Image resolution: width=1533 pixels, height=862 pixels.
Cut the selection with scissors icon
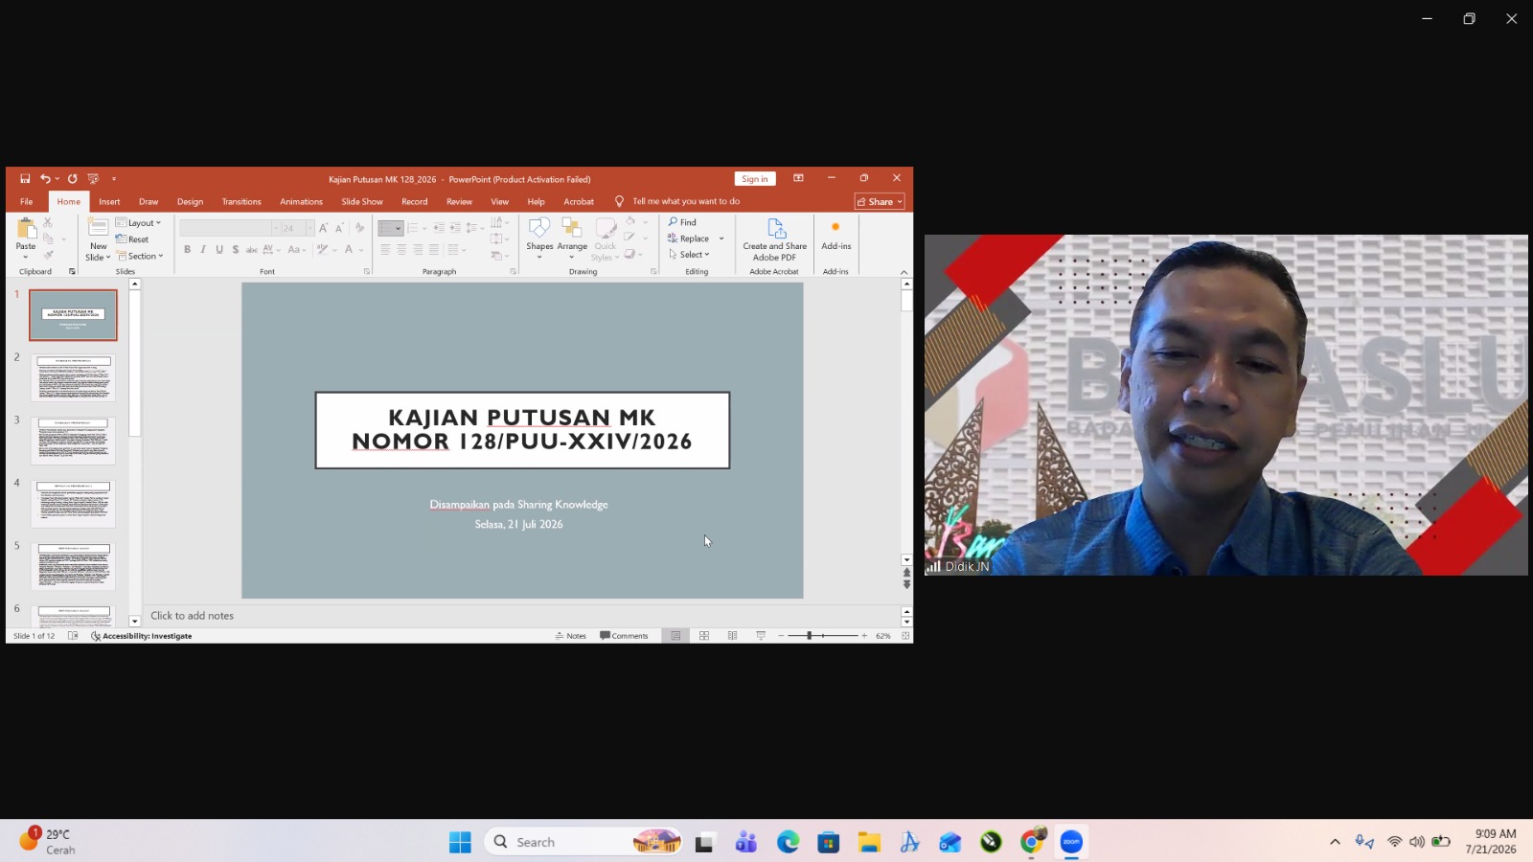tap(48, 223)
